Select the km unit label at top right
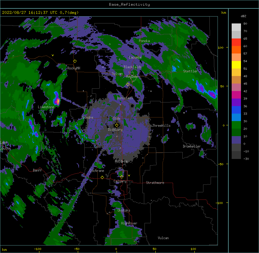The height and width of the screenshot is (253, 259). coord(224,13)
